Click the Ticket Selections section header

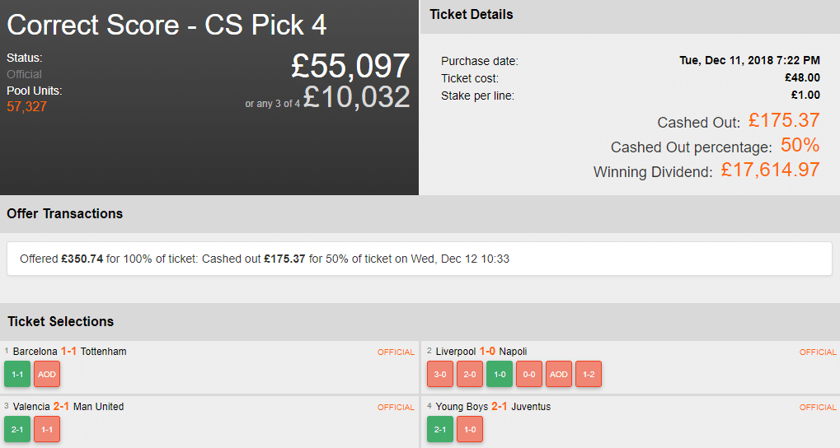[61, 321]
